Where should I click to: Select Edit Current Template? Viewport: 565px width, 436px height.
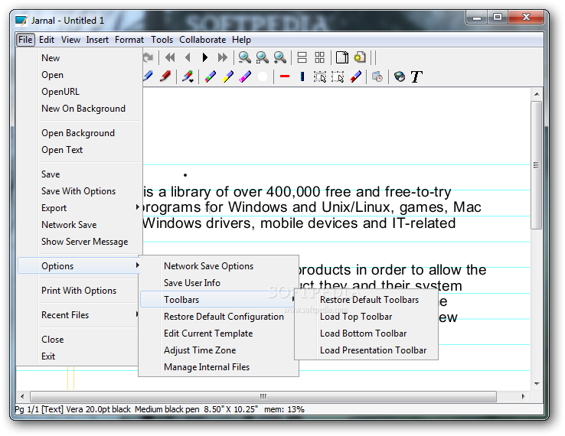point(218,334)
